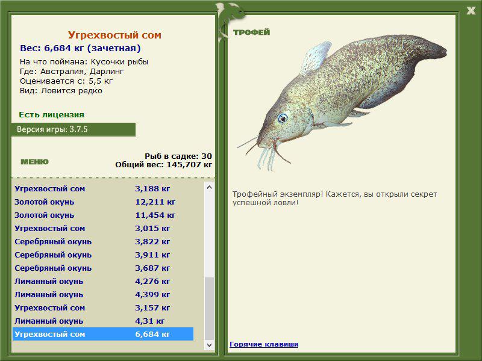Click the ТРОФЕЙ heading label

click(x=251, y=32)
